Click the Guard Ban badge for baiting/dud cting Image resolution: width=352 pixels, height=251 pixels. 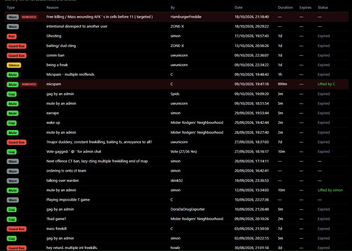[17, 46]
